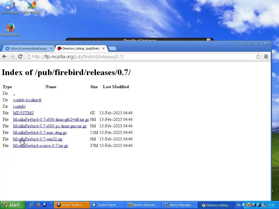Close the commondatastorage tab
Viewport: 279px width, 209px height.
(51, 48)
